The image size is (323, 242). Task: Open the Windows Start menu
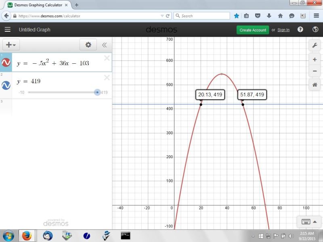pyautogui.click(x=8, y=236)
